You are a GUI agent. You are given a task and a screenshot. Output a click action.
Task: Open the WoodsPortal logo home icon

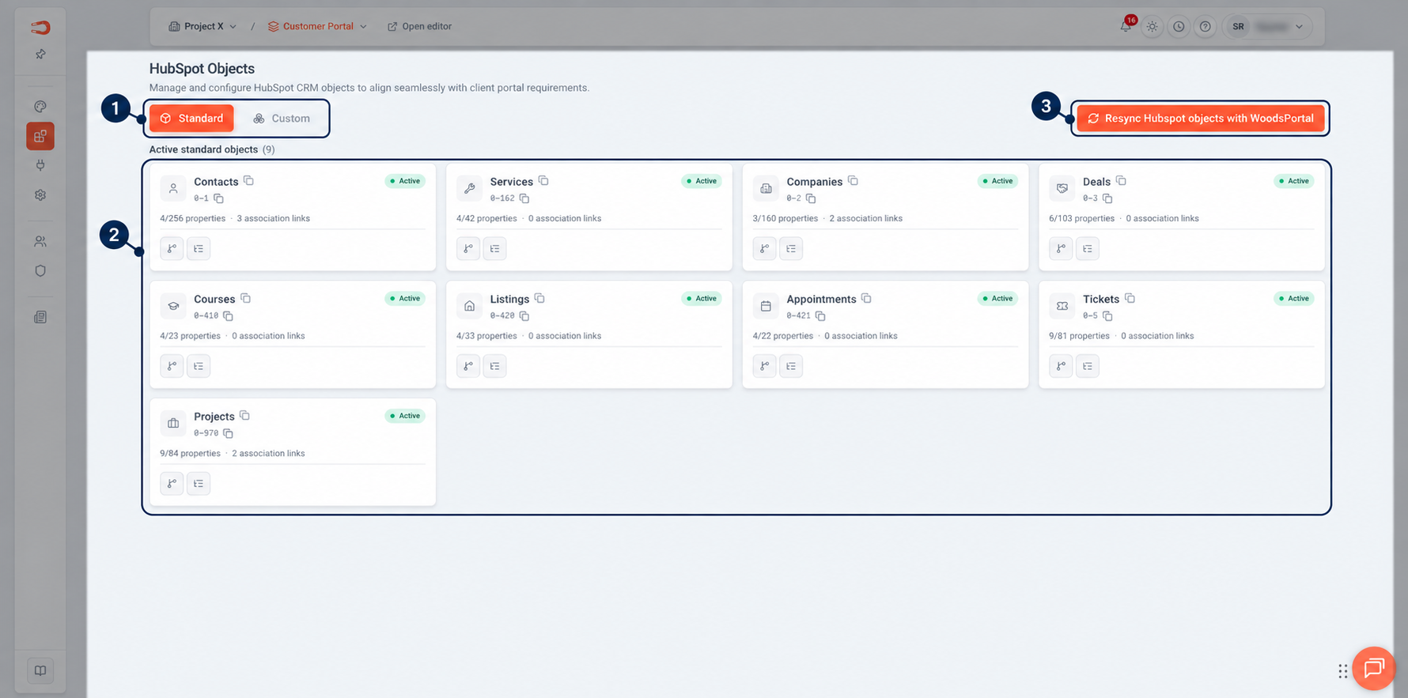click(x=40, y=28)
